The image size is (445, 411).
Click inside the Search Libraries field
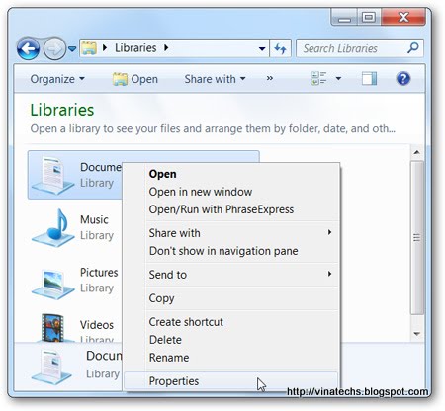(x=360, y=48)
